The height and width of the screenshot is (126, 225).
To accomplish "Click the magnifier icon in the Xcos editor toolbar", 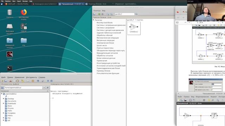I will click(x=218, y=100).
